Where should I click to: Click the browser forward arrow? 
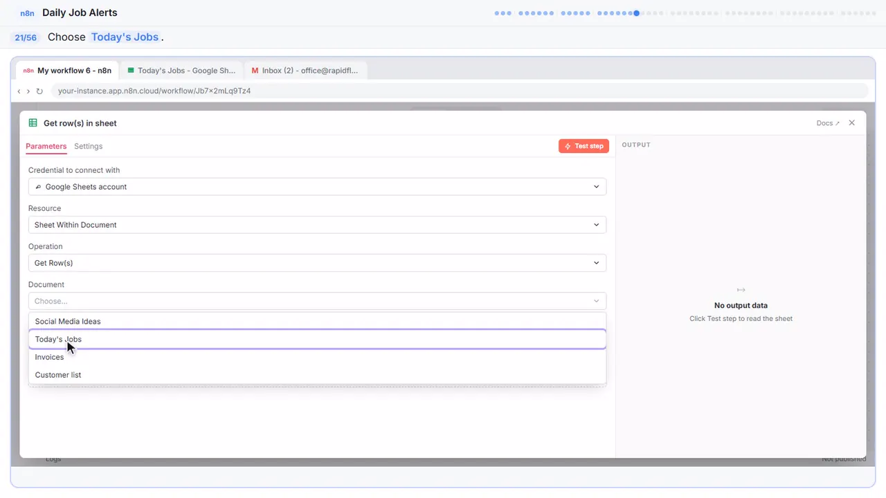point(28,91)
